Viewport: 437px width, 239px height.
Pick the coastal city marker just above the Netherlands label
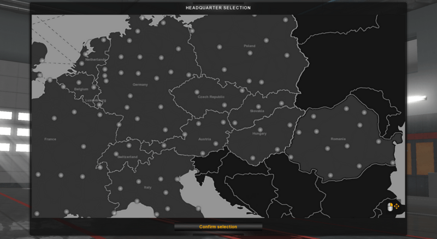pos(86,54)
